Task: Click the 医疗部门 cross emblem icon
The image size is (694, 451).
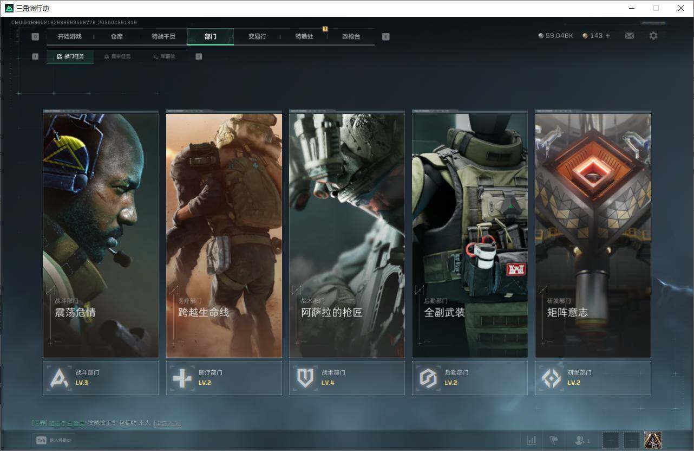Action: [182, 378]
